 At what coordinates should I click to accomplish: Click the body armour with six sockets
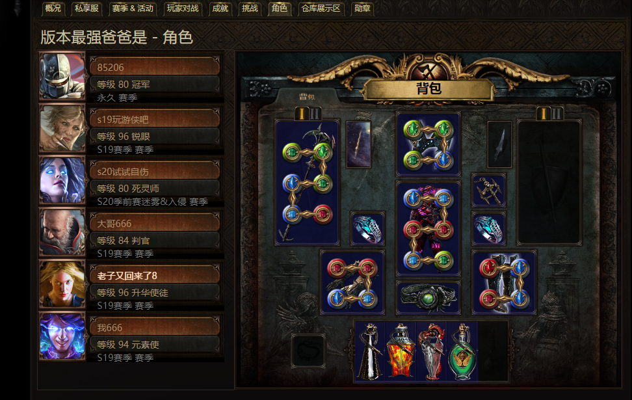tap(428, 229)
